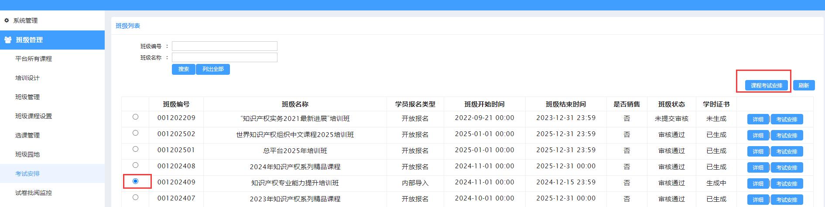Click the 班级管理 group icon
The height and width of the screenshot is (207, 825).
pos(8,40)
